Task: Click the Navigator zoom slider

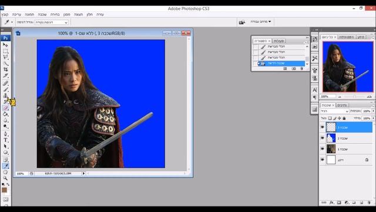Action: click(x=354, y=97)
